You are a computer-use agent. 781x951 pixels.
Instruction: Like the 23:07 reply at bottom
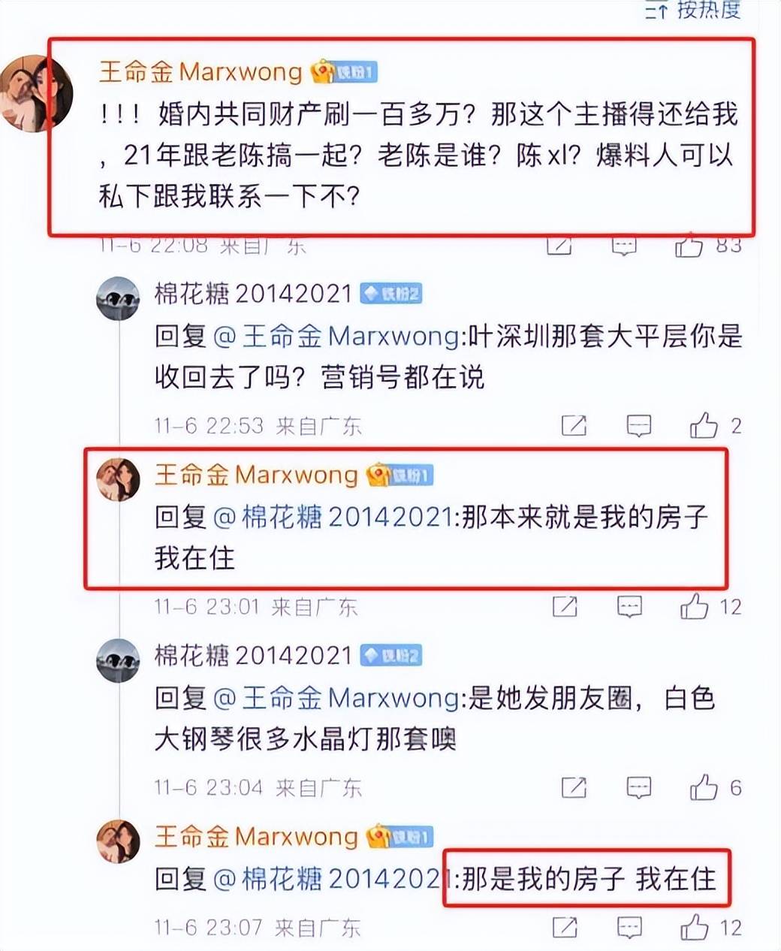click(x=695, y=928)
